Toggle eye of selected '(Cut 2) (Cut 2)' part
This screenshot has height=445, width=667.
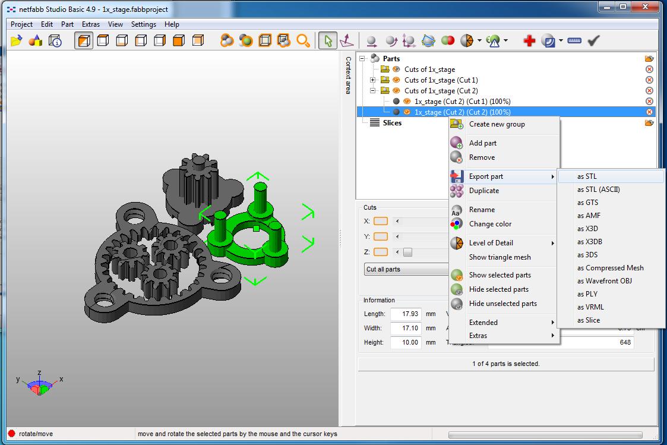coord(407,112)
